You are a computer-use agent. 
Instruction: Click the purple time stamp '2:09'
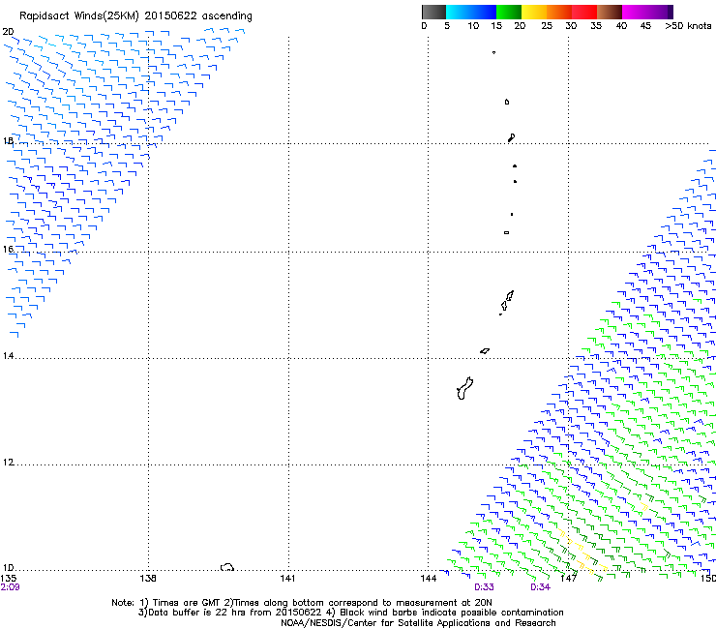point(10,587)
